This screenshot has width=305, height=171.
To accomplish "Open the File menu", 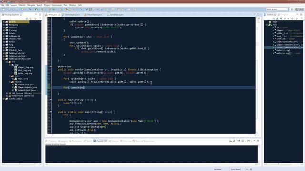I will tap(2, 5).
